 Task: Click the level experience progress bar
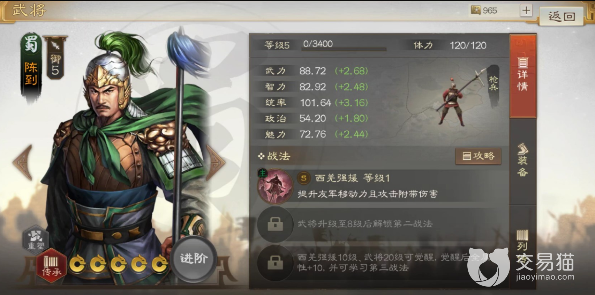[x=344, y=50]
